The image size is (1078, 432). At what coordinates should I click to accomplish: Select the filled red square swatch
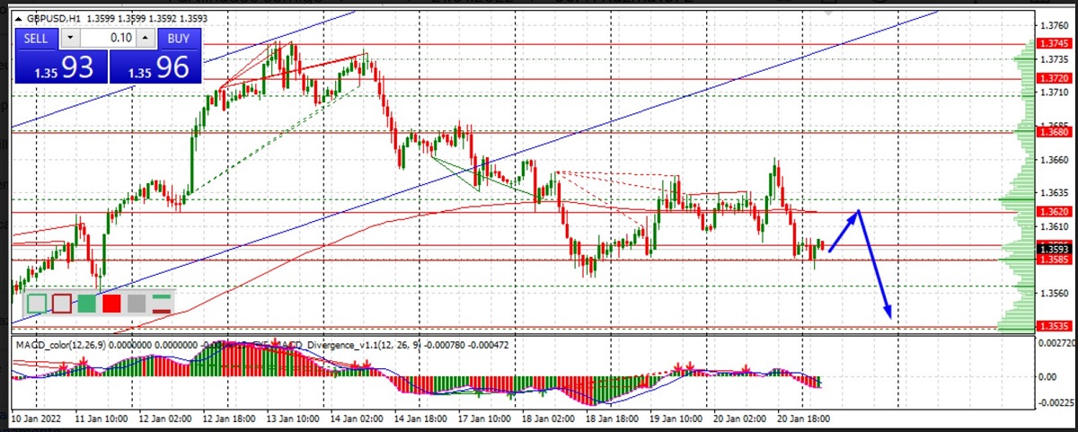111,304
